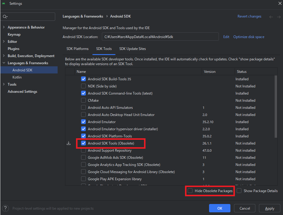Image resolution: width=283 pixels, height=215 pixels.
Task: Open Advanced Settings page
Action: pos(22,92)
